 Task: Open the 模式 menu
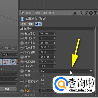point(28,13)
